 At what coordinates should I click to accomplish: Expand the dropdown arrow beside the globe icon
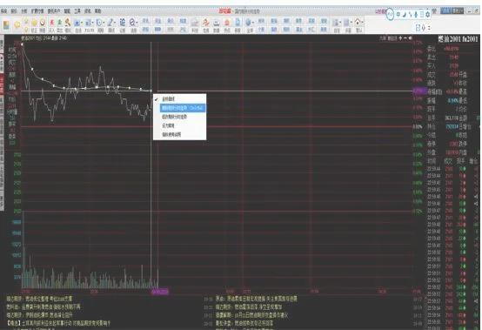point(253,23)
